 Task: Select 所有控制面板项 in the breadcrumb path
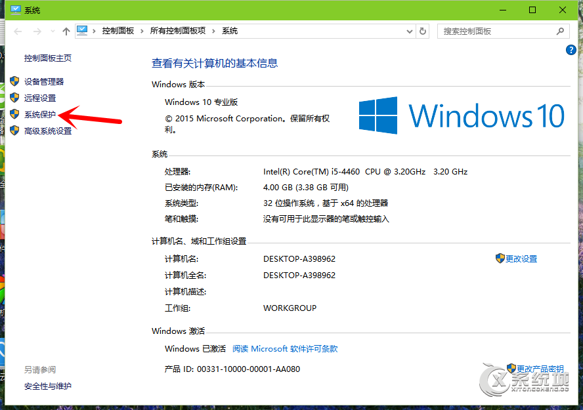pyautogui.click(x=178, y=31)
